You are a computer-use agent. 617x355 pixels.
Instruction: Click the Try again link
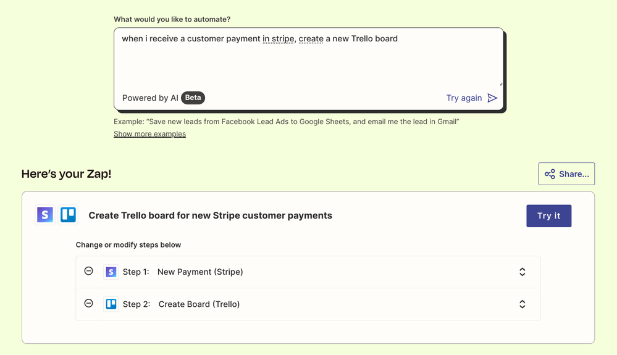[464, 98]
